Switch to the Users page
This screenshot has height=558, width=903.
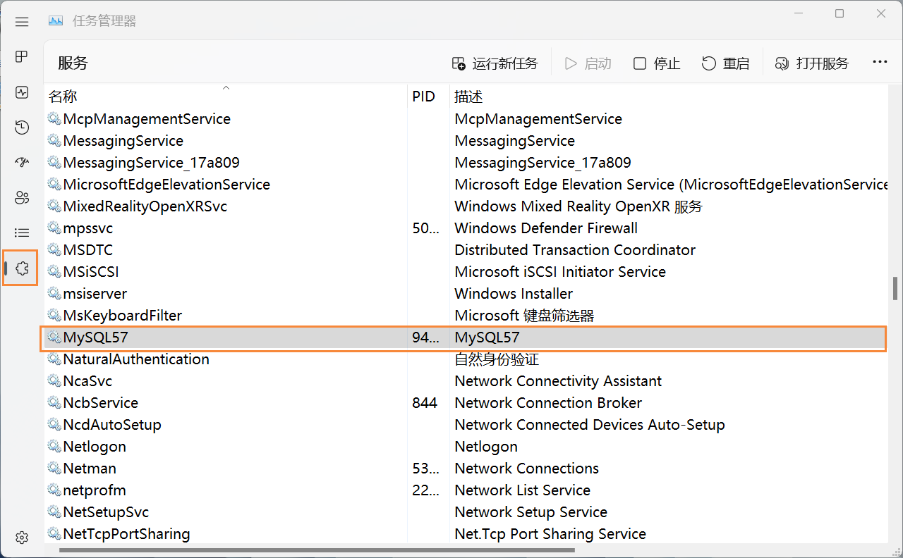[x=21, y=197]
